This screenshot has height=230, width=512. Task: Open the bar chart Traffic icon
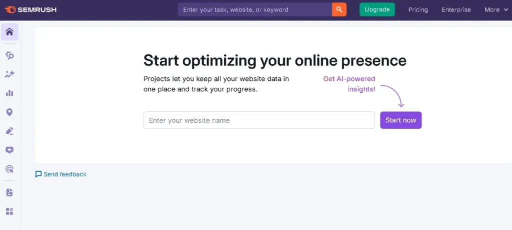coord(9,93)
